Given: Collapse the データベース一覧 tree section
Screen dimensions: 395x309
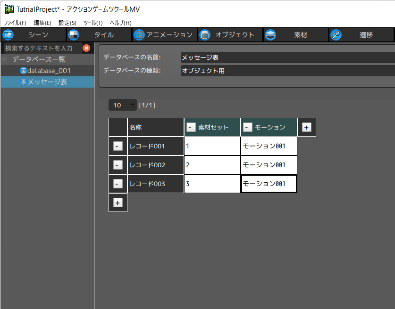Looking at the screenshot, I should [x=5, y=59].
